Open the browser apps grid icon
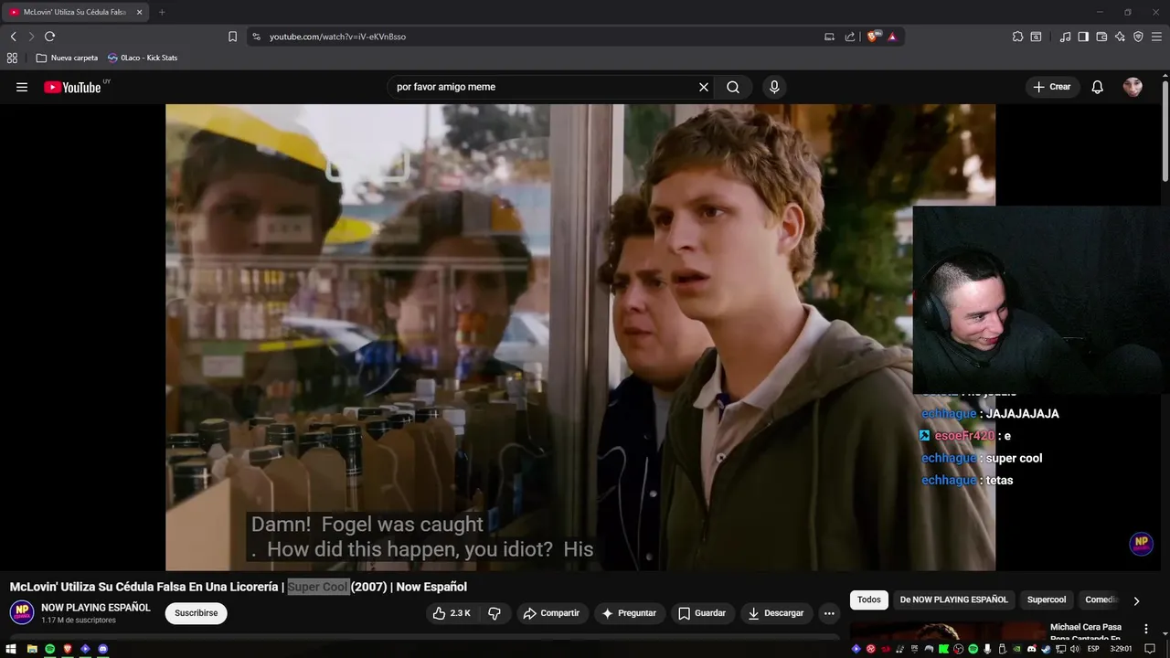1170x658 pixels. pyautogui.click(x=12, y=58)
